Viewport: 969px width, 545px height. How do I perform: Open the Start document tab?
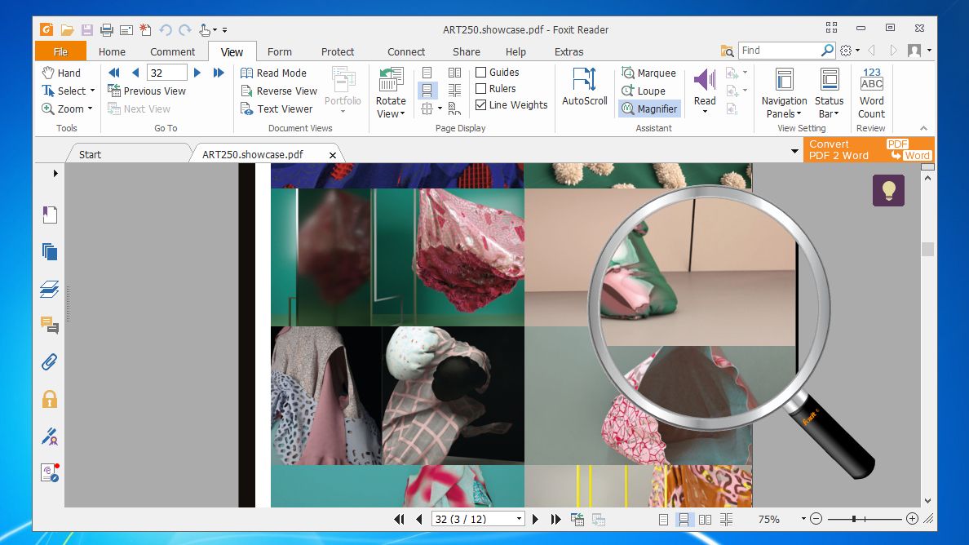91,154
